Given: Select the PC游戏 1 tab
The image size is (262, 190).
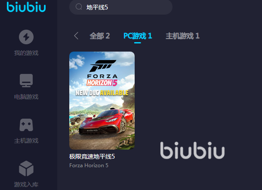Looking at the screenshot, I should click(x=138, y=36).
